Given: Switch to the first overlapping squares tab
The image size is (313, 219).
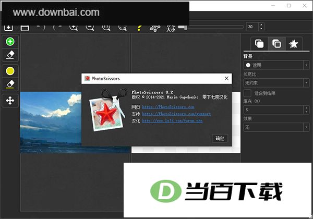Looking at the screenshot, I should point(259,44).
